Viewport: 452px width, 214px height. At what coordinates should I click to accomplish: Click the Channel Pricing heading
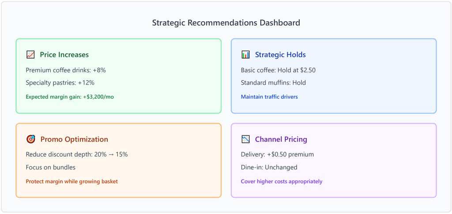(281, 139)
